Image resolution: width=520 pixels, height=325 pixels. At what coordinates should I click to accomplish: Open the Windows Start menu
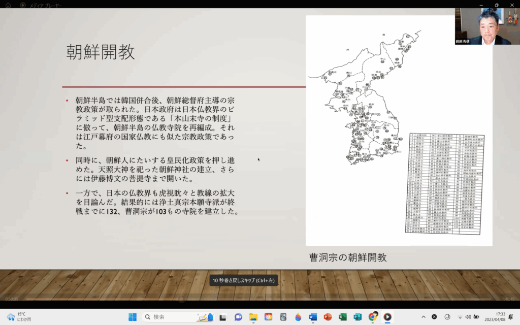point(133,317)
